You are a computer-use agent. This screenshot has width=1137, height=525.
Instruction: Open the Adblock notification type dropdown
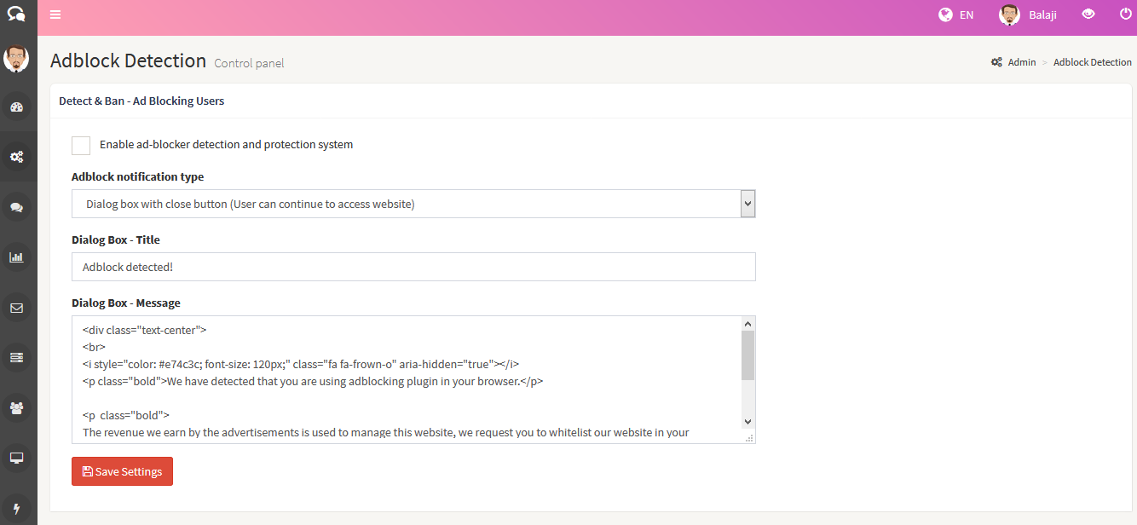pyautogui.click(x=413, y=204)
